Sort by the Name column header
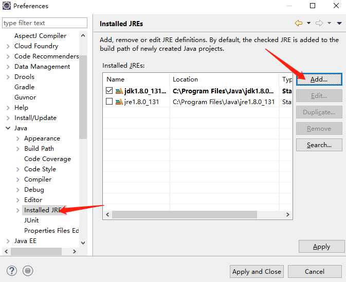This screenshot has height=282, width=346. point(136,79)
